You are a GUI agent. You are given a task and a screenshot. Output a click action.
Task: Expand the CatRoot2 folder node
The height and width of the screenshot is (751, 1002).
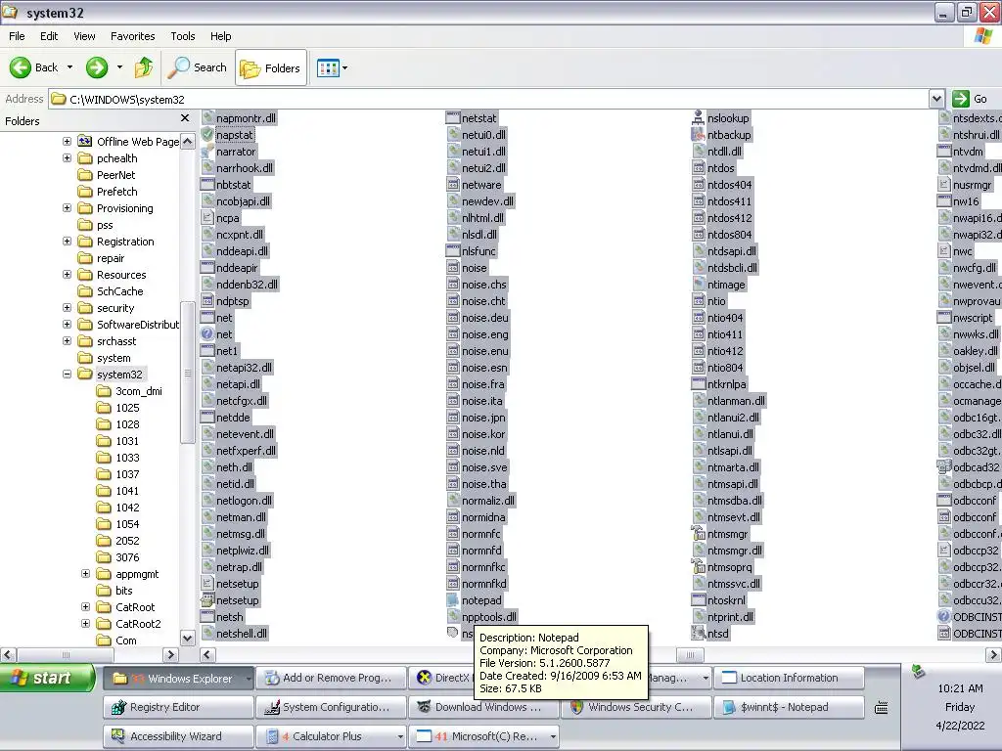click(86, 623)
